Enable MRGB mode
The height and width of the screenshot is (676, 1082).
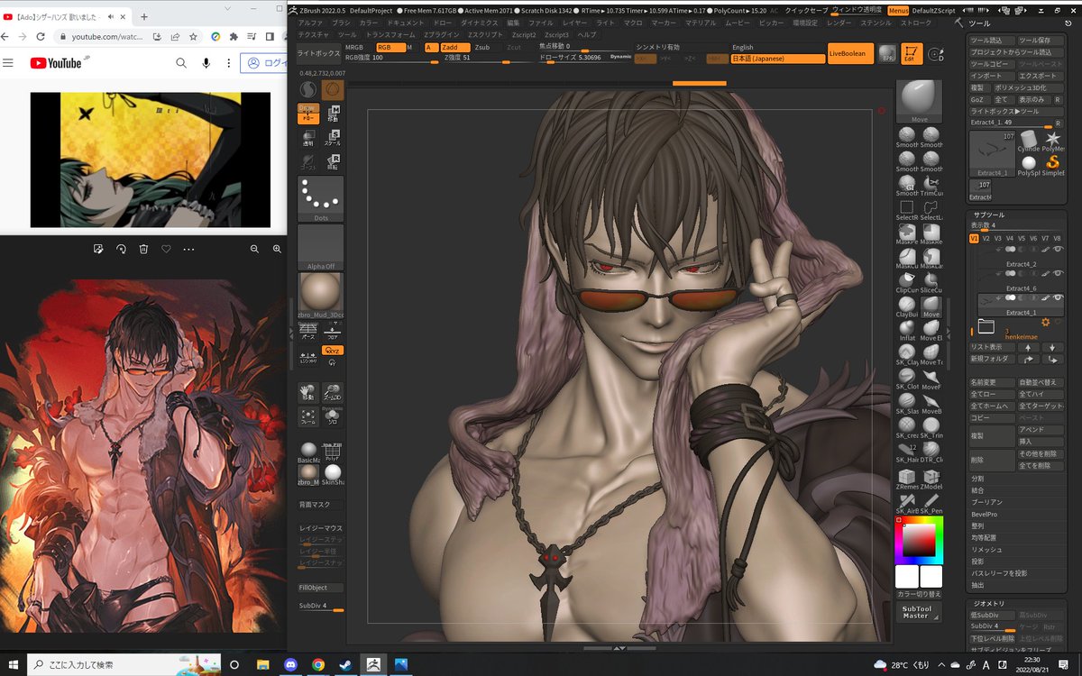[x=358, y=47]
